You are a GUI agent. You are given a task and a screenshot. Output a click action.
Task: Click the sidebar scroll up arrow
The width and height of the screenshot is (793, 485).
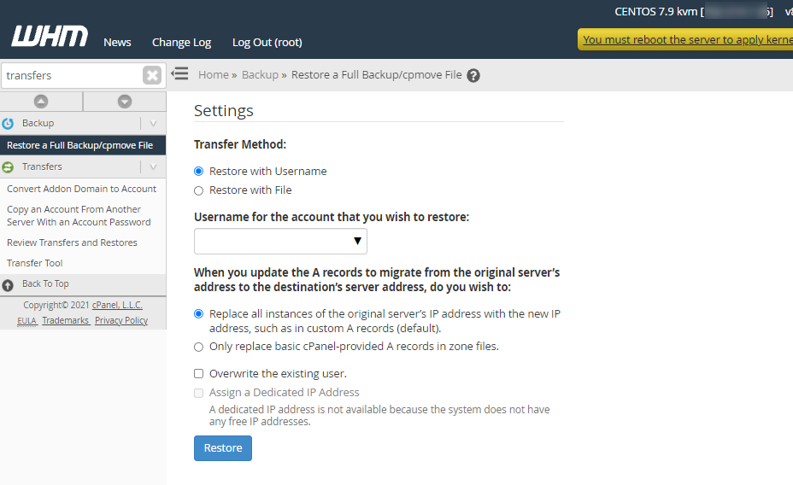[41, 102]
